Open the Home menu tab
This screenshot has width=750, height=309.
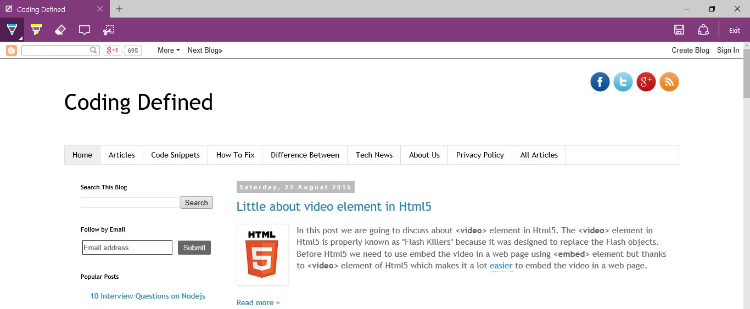82,155
